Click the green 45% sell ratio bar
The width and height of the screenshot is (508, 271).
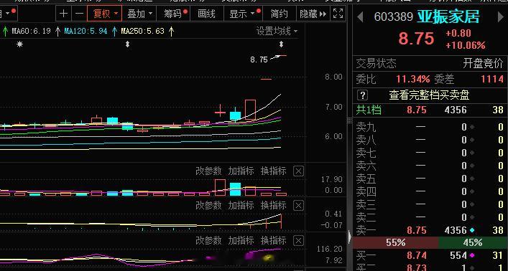click(473, 242)
